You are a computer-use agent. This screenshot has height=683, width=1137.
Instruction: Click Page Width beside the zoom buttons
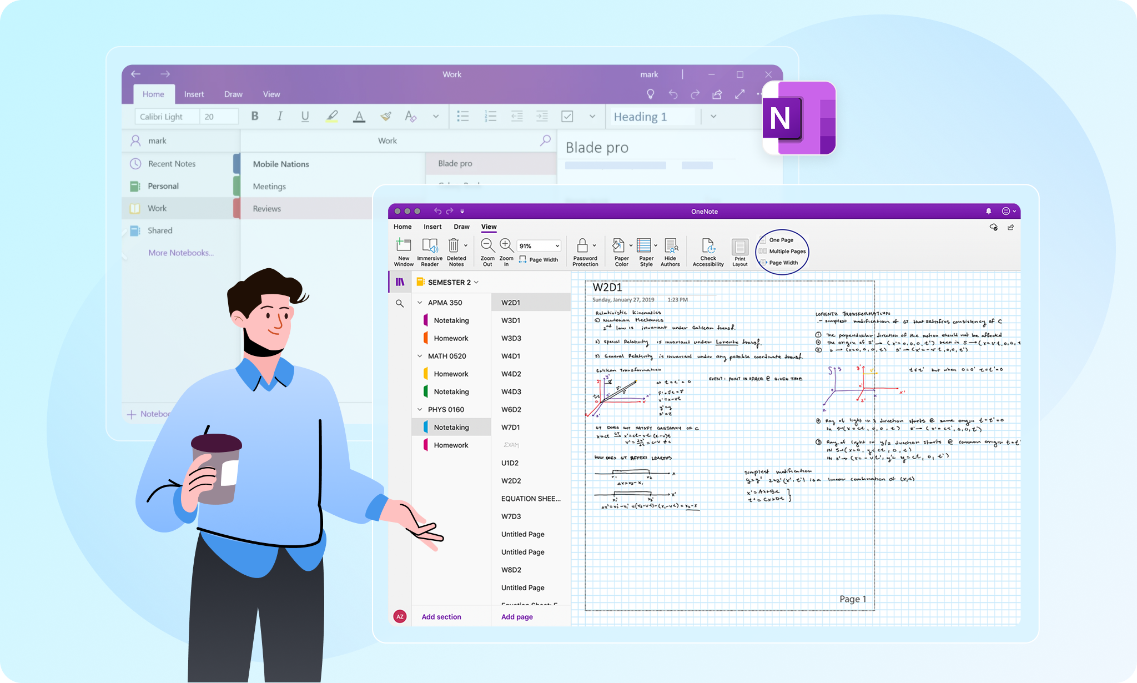[539, 259]
